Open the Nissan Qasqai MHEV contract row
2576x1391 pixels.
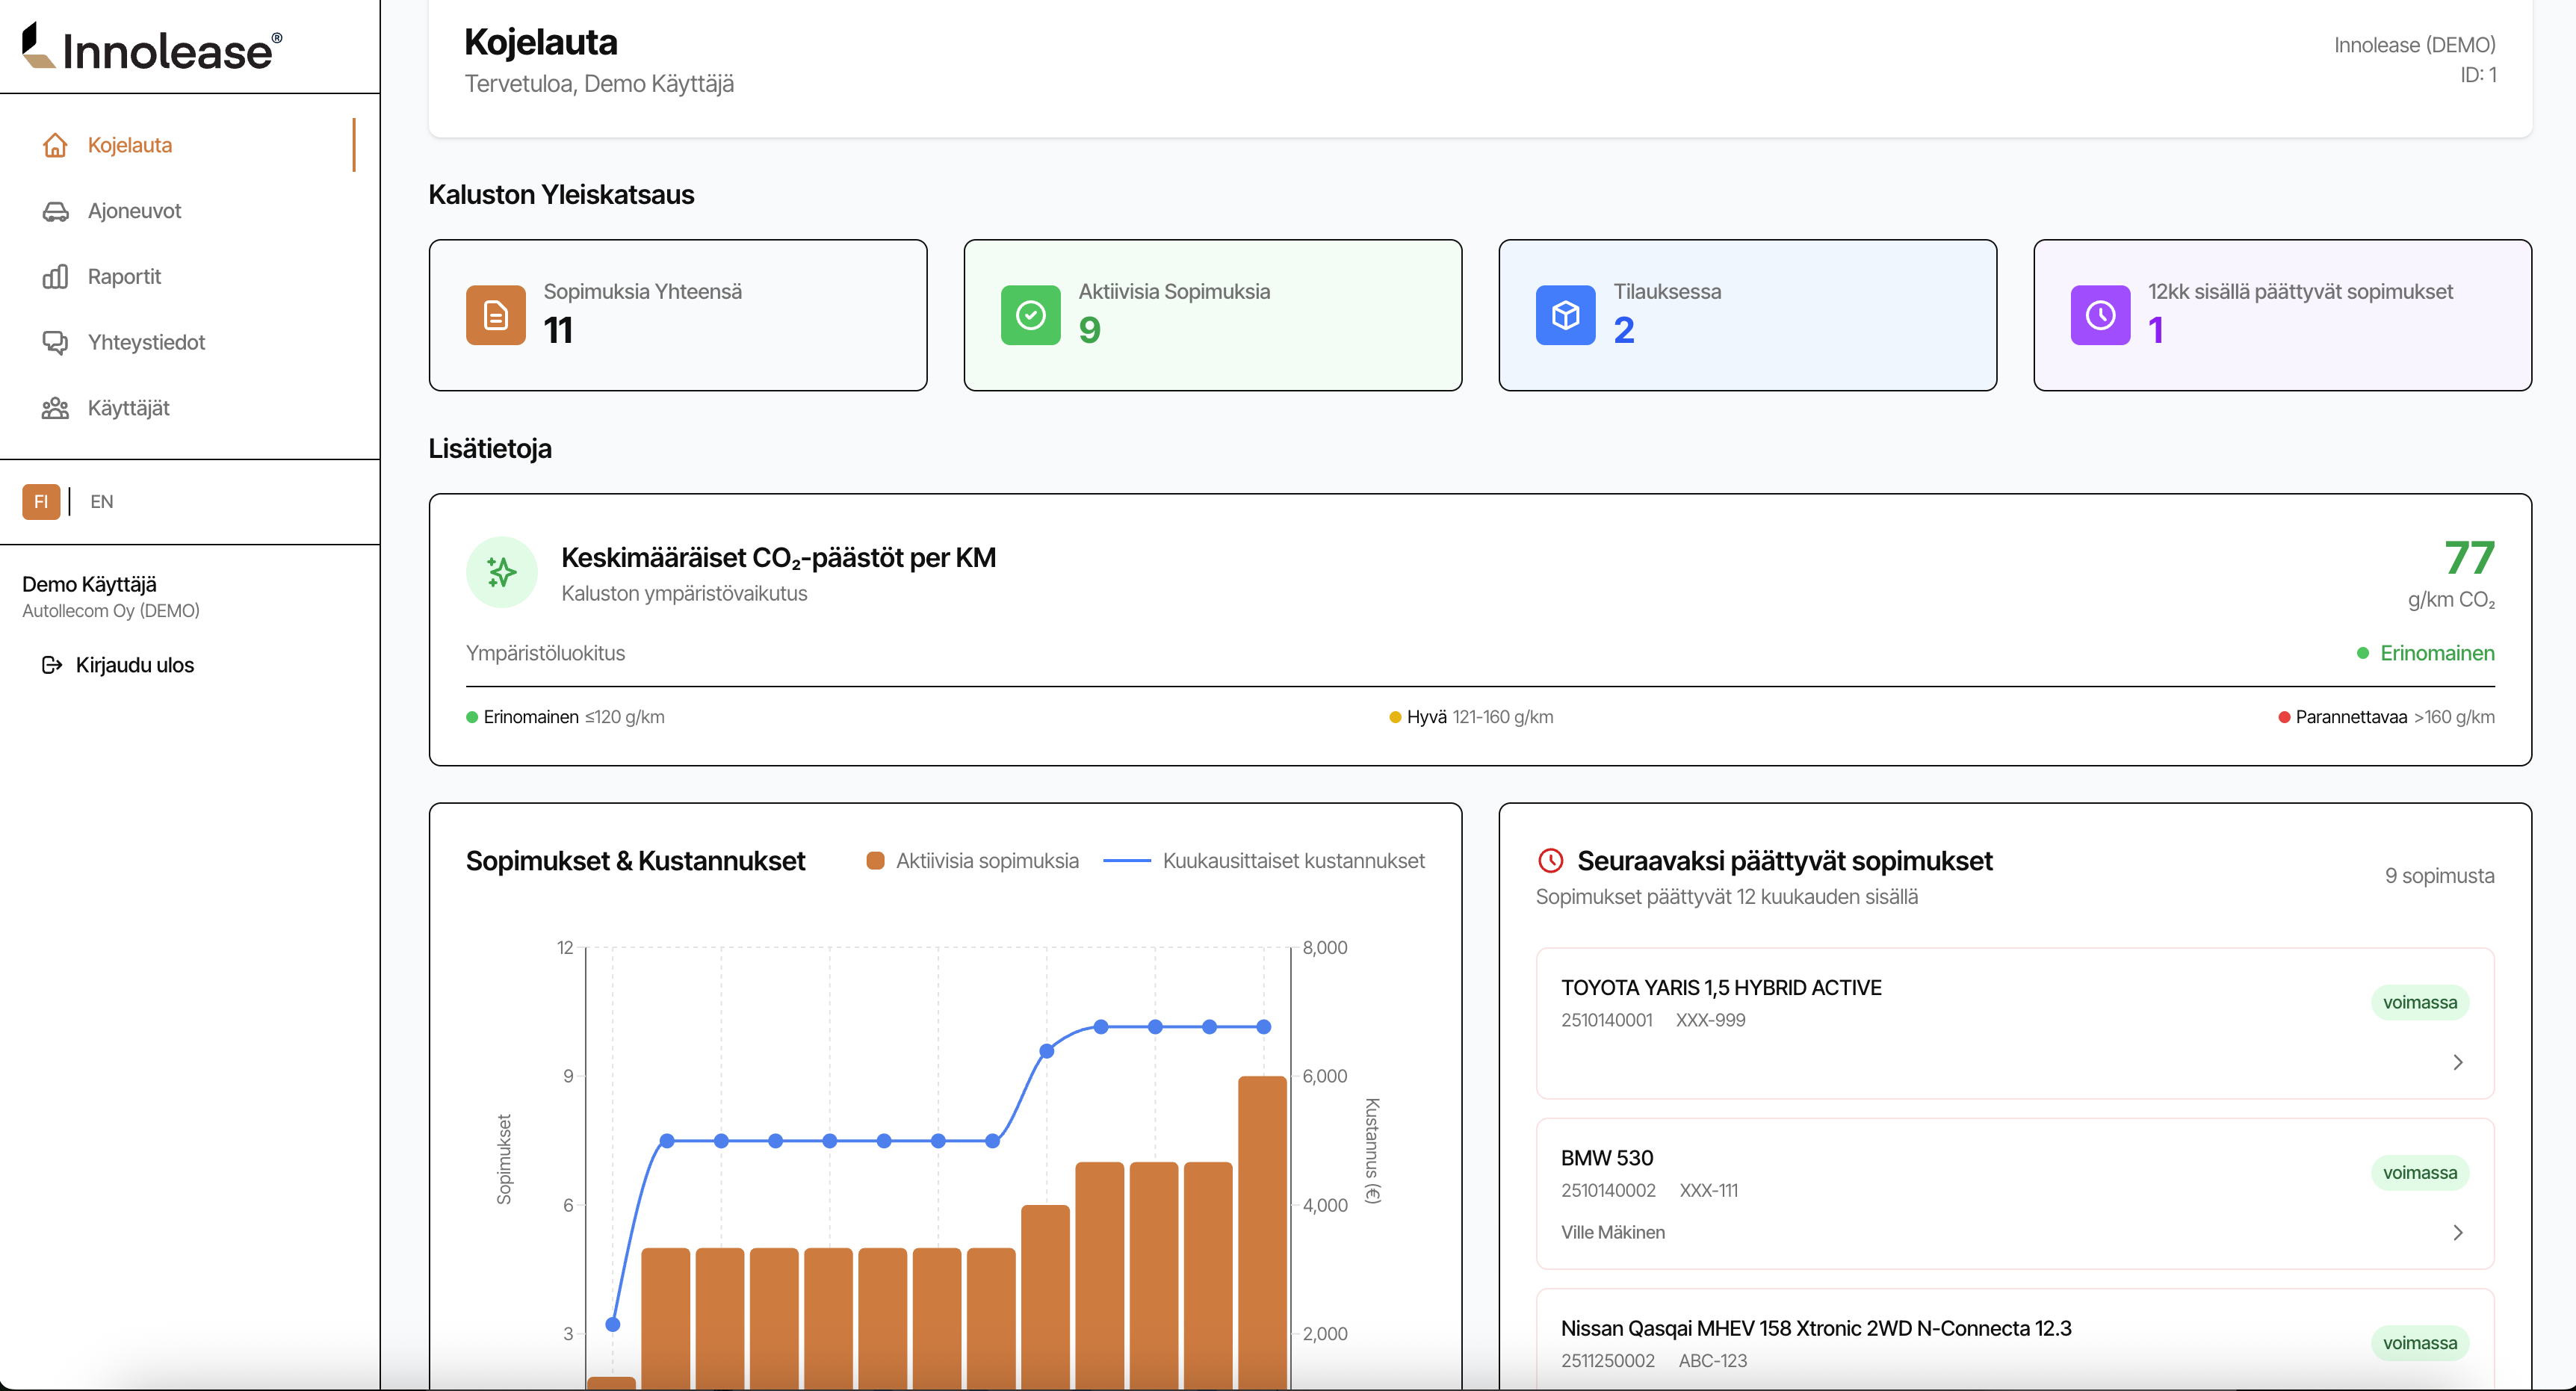pos(2015,1339)
